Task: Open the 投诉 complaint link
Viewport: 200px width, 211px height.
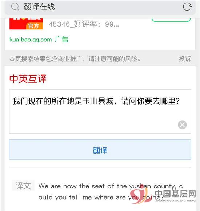Action: point(185,59)
